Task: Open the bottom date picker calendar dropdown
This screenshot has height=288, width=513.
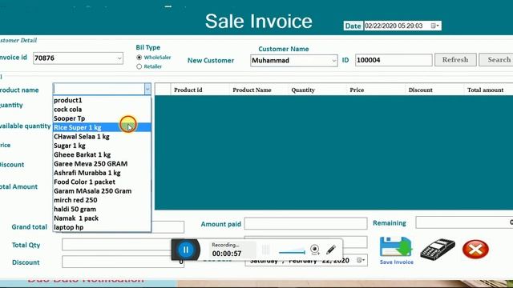Action: 361,260
